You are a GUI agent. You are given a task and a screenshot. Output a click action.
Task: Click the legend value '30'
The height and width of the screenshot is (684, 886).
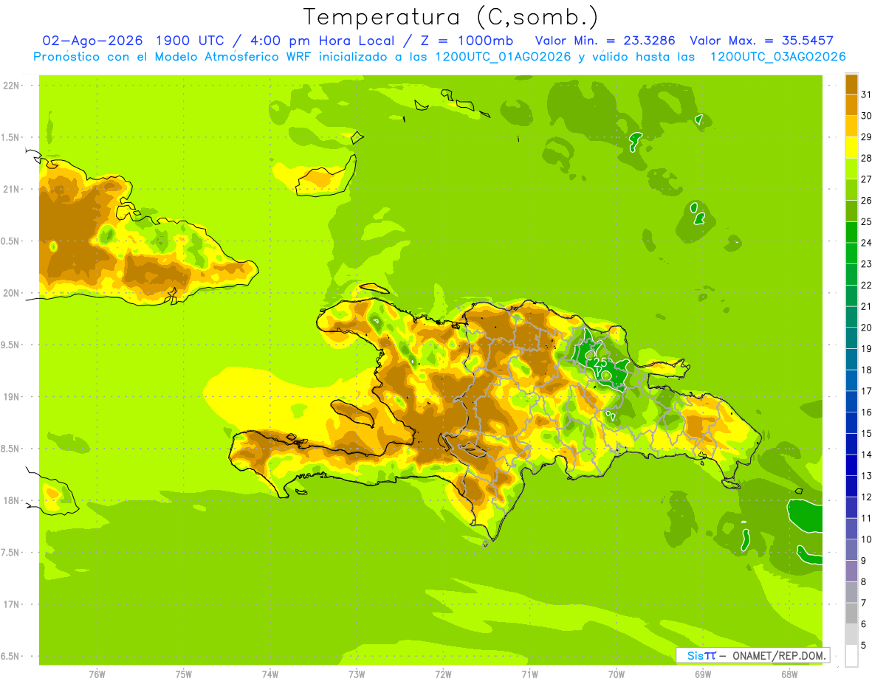point(867,116)
